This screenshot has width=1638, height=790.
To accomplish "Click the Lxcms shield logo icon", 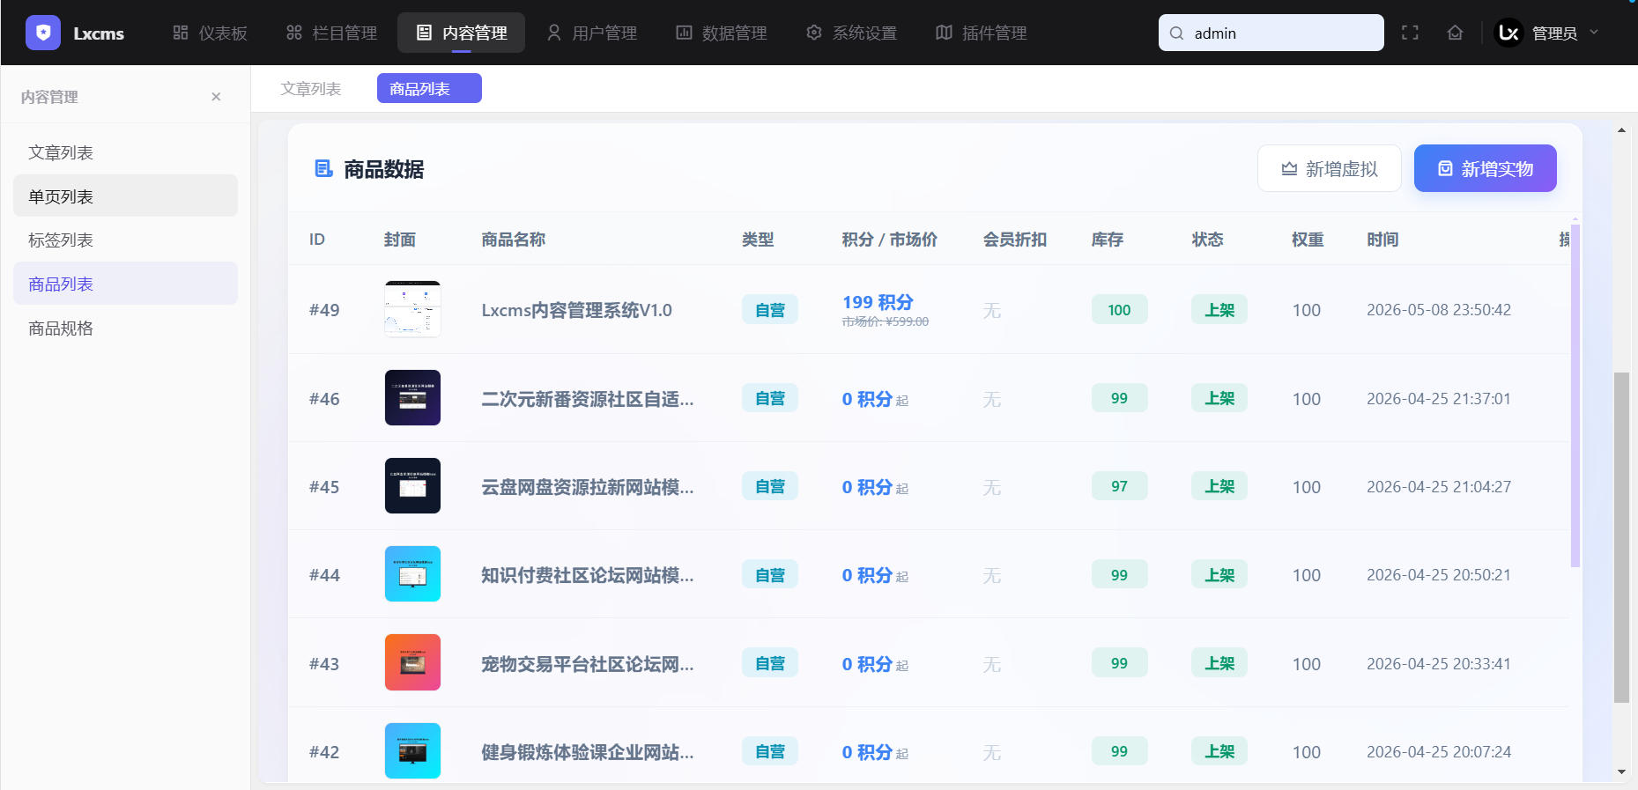I will click(43, 33).
